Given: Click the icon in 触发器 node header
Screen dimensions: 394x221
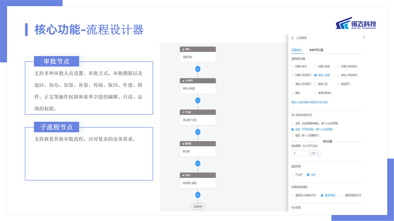Looking at the screenshot, I should click(183, 144).
